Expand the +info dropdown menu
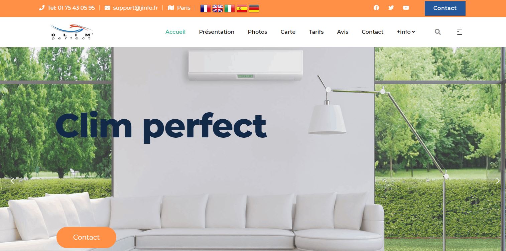 [x=406, y=32]
